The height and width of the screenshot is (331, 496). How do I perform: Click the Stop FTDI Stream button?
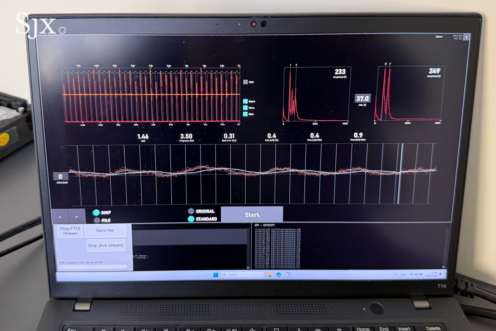pyautogui.click(x=70, y=231)
